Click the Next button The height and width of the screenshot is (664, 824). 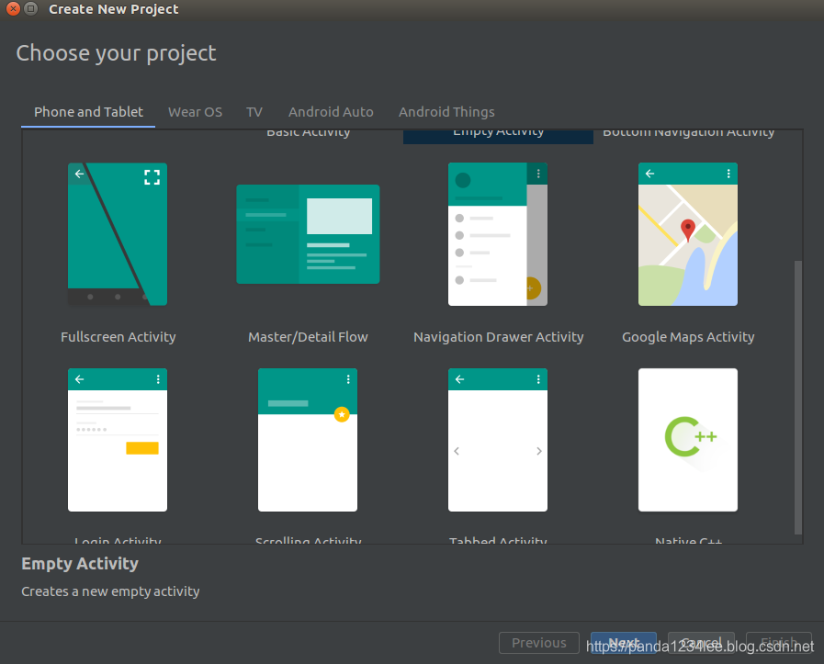coord(624,643)
